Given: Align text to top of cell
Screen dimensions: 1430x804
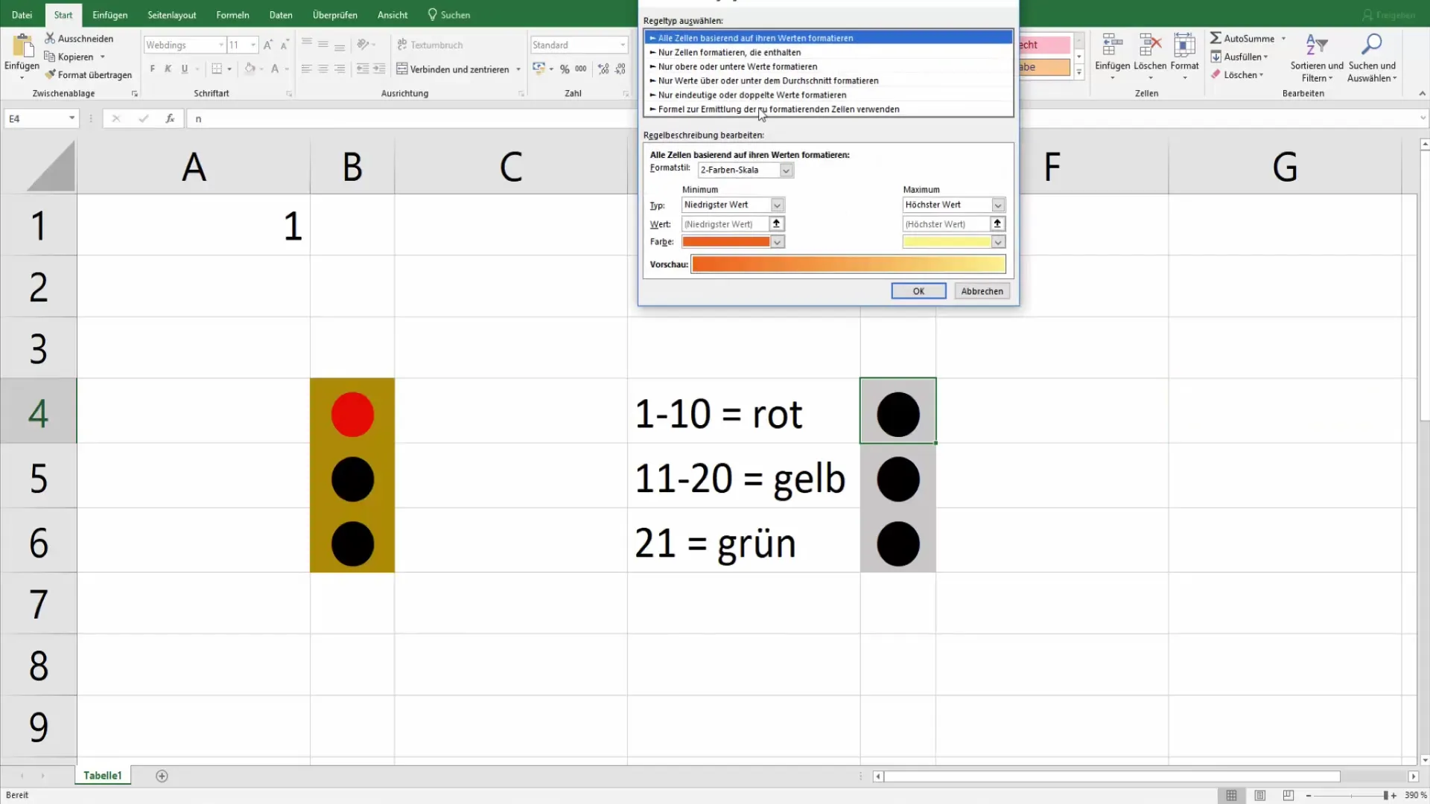Looking at the screenshot, I should (x=307, y=45).
